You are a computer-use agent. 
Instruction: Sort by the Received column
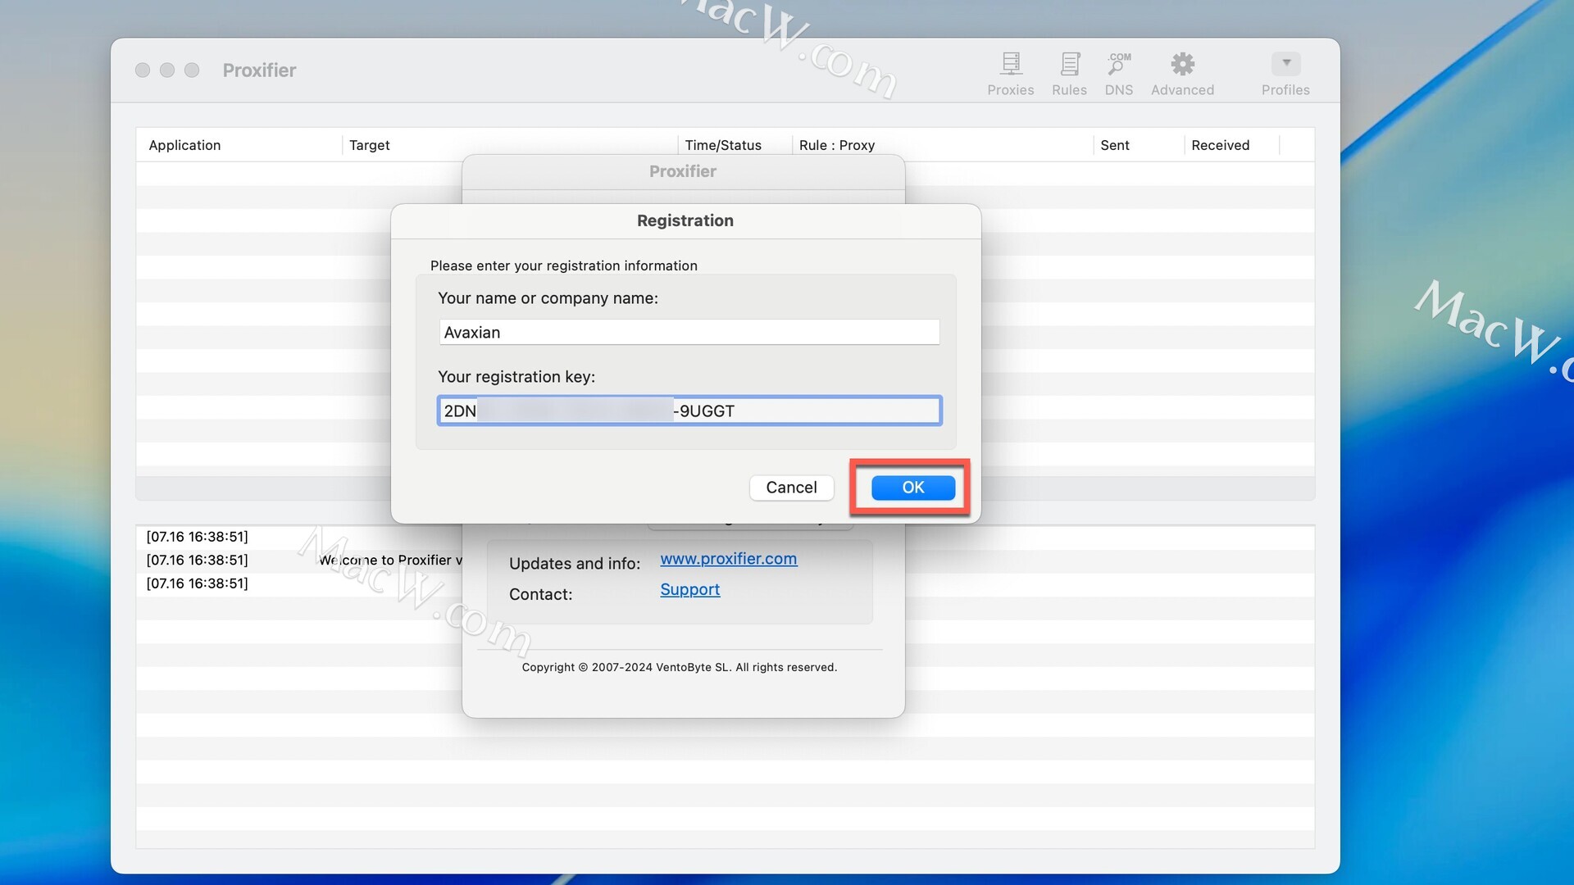[x=1220, y=145]
